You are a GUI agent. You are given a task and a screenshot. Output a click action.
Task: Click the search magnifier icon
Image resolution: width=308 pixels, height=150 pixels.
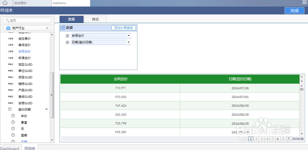(7, 20)
